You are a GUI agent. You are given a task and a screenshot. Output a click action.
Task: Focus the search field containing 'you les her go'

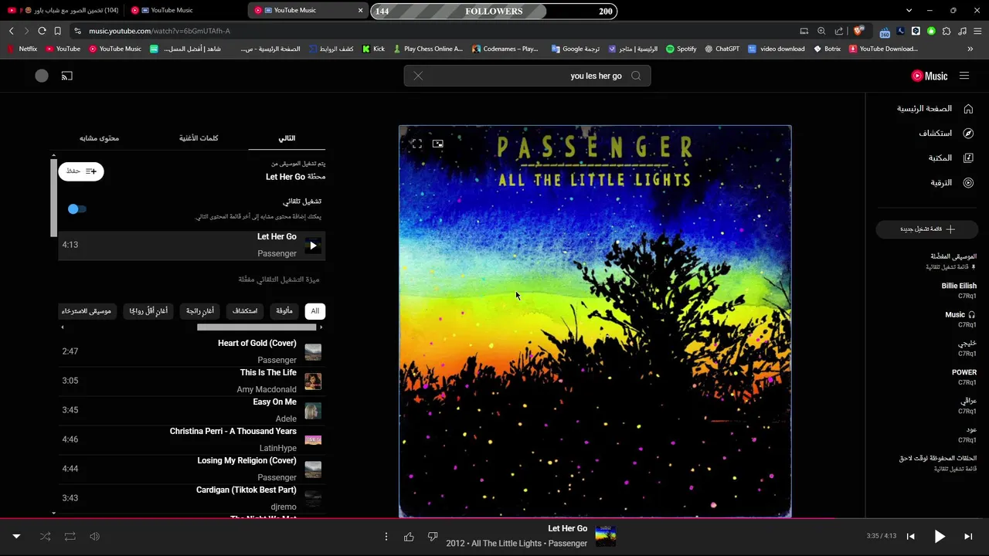click(x=527, y=76)
